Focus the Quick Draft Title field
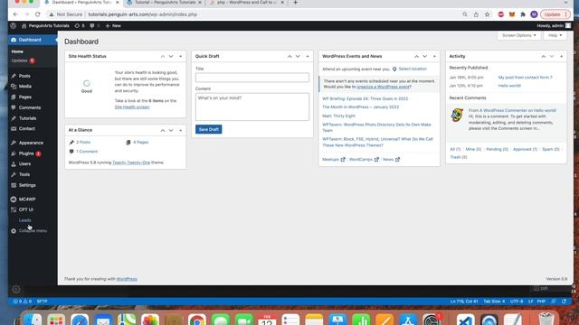579x325 pixels. pyautogui.click(x=252, y=78)
